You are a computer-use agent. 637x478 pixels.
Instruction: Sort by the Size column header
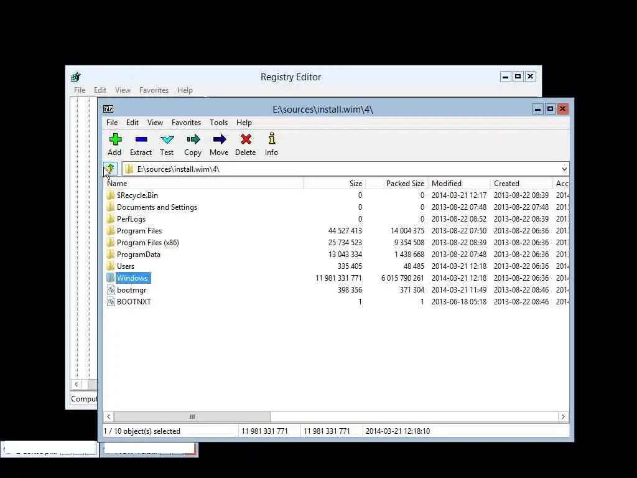334,184
